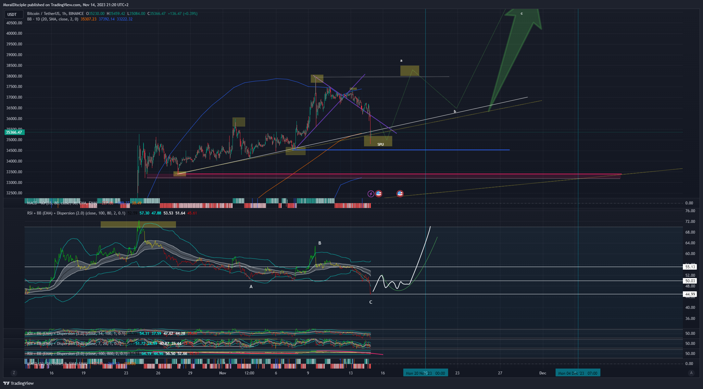Click the BB upper value 37392.14
The image size is (703, 389).
pos(107,19)
